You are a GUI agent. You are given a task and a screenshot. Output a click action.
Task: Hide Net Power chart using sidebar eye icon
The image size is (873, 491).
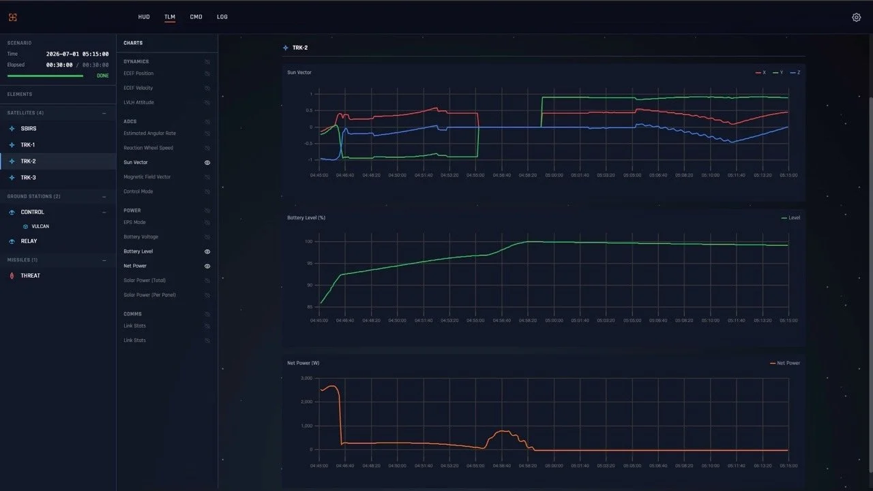[x=207, y=266]
